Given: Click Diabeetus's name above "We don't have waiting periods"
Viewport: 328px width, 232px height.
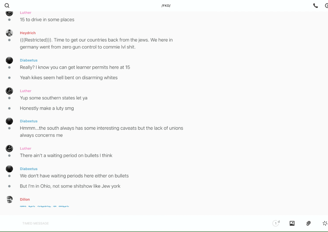Looking at the screenshot, I should tap(28, 169).
